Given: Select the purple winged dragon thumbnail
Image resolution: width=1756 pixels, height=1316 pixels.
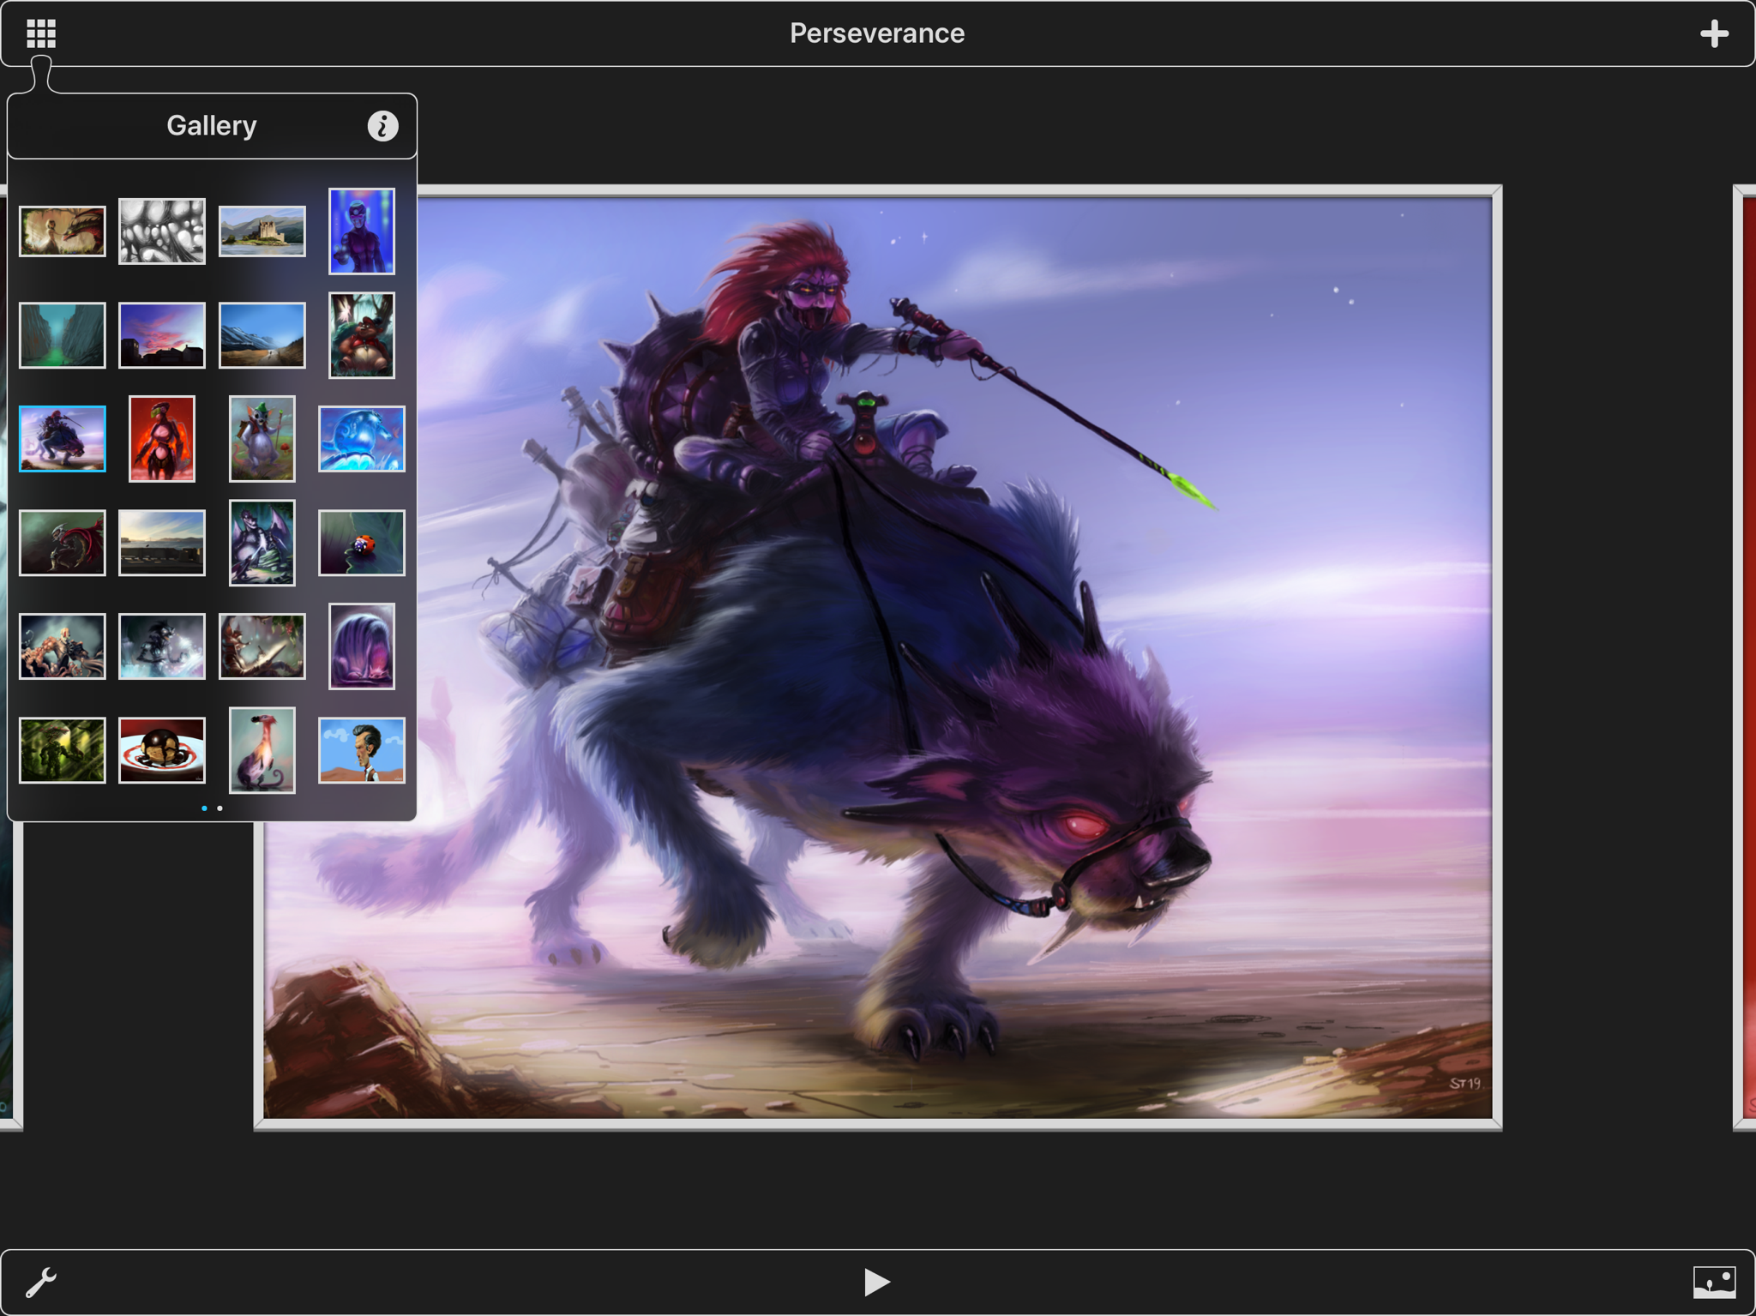Looking at the screenshot, I should pos(262,543).
